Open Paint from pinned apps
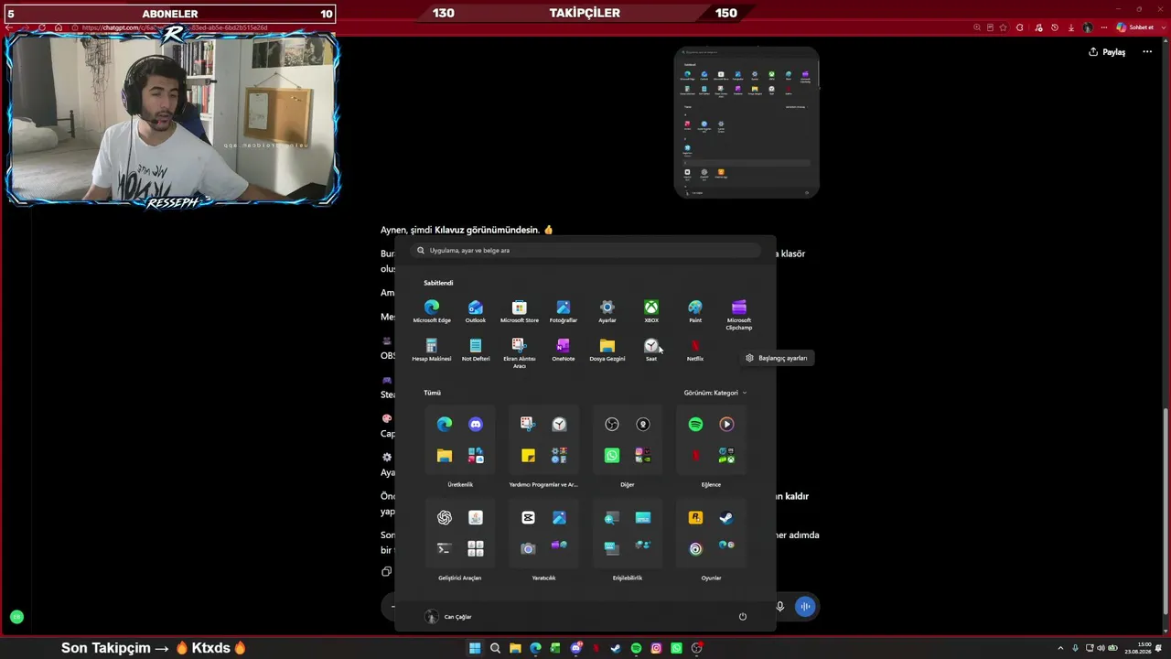This screenshot has height=659, width=1171. click(695, 311)
